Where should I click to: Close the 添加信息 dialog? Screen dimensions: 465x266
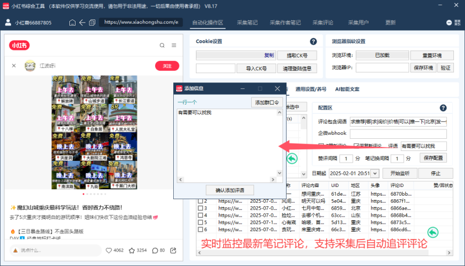click(277, 88)
